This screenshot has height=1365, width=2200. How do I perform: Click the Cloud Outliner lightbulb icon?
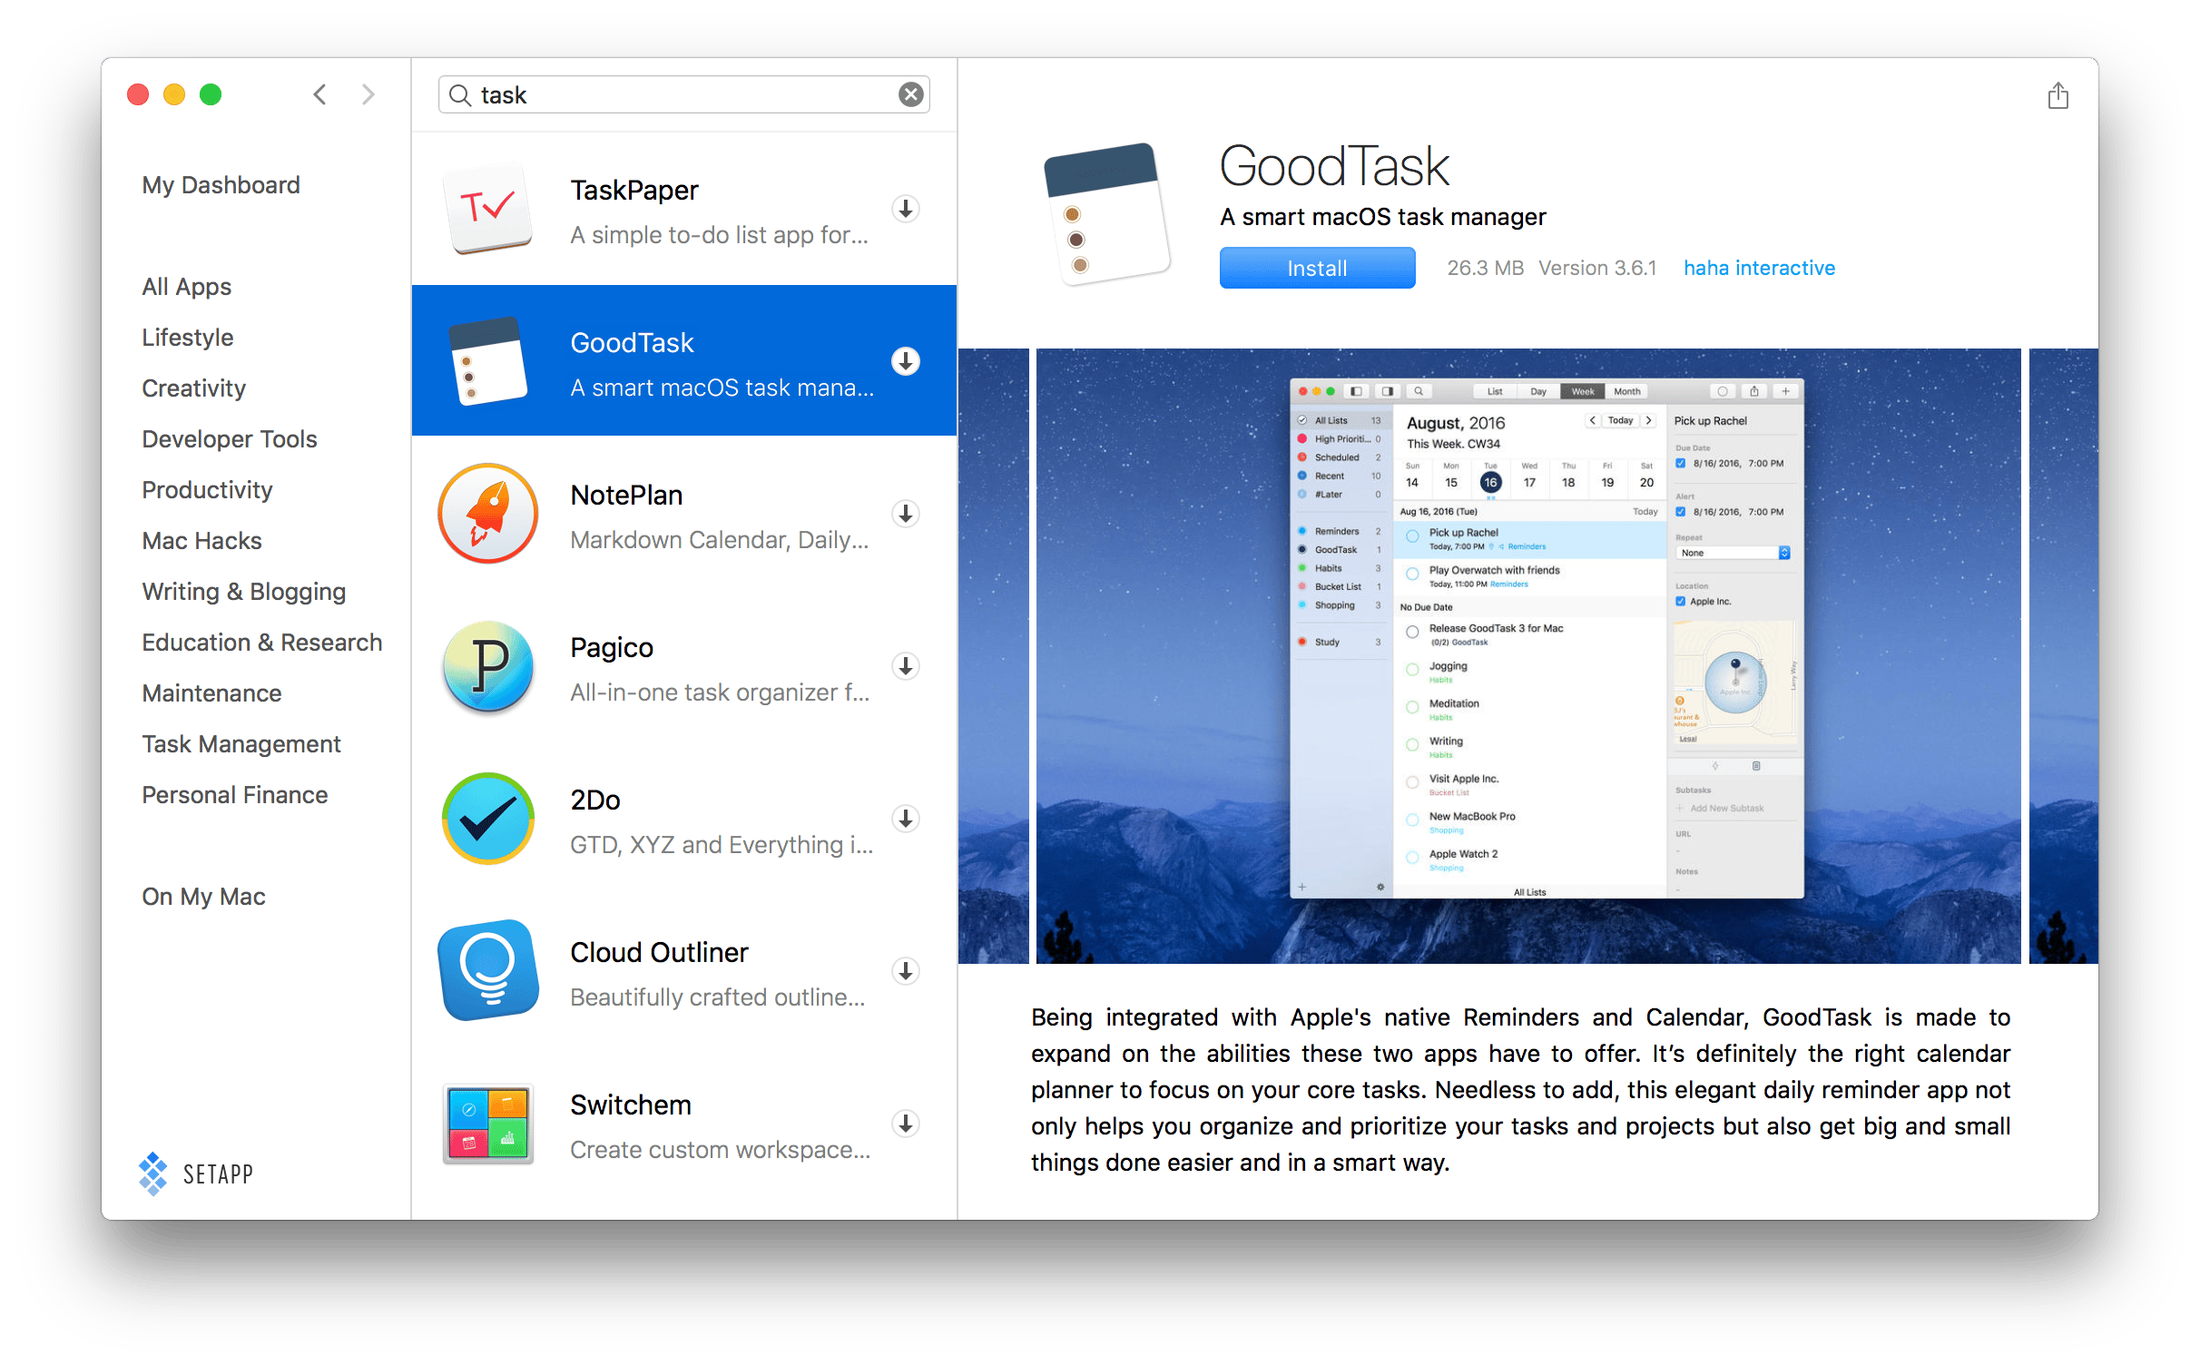click(x=488, y=969)
